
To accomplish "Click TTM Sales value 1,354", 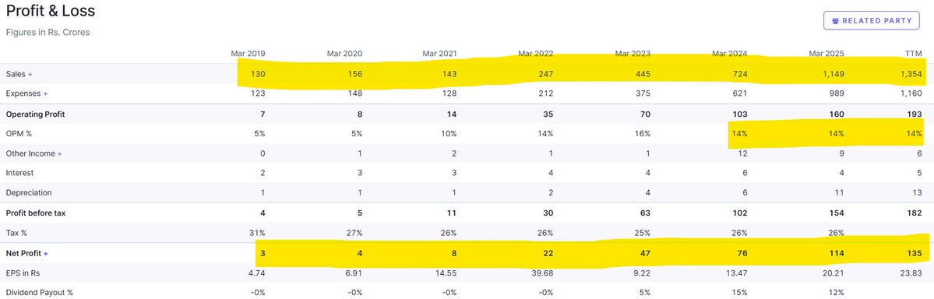I will coord(911,75).
